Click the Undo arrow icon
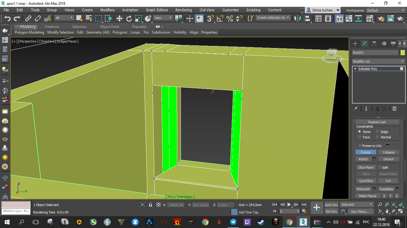The image size is (407, 228). [7, 18]
